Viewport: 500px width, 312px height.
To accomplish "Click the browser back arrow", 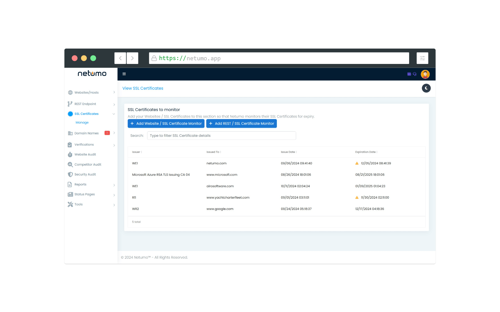I will coord(120,58).
